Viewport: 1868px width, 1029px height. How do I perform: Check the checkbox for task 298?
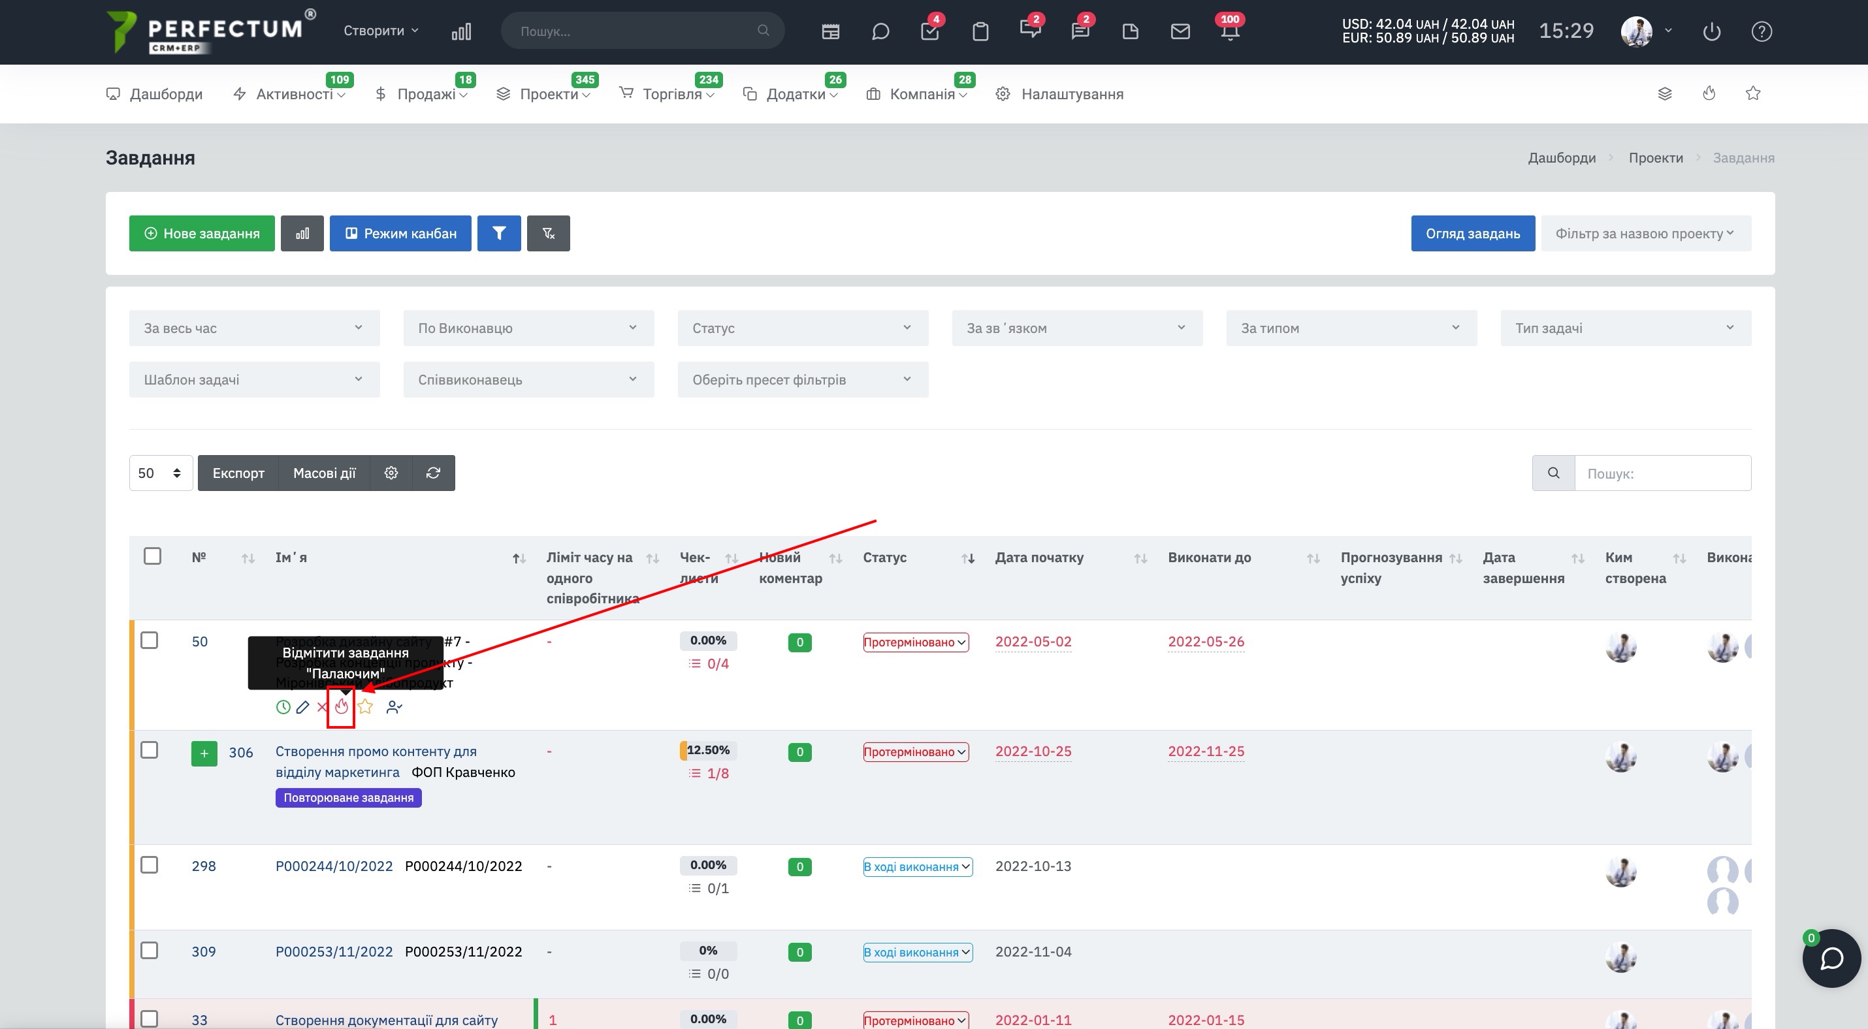(150, 865)
